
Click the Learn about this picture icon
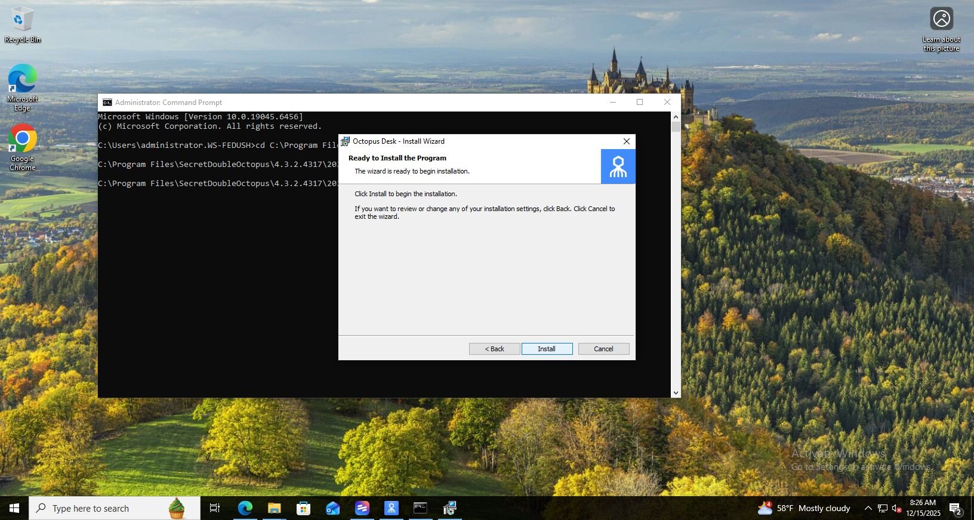click(x=942, y=29)
